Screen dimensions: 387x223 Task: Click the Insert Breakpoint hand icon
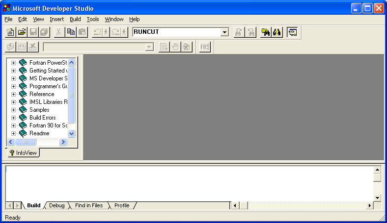[x=175, y=47]
